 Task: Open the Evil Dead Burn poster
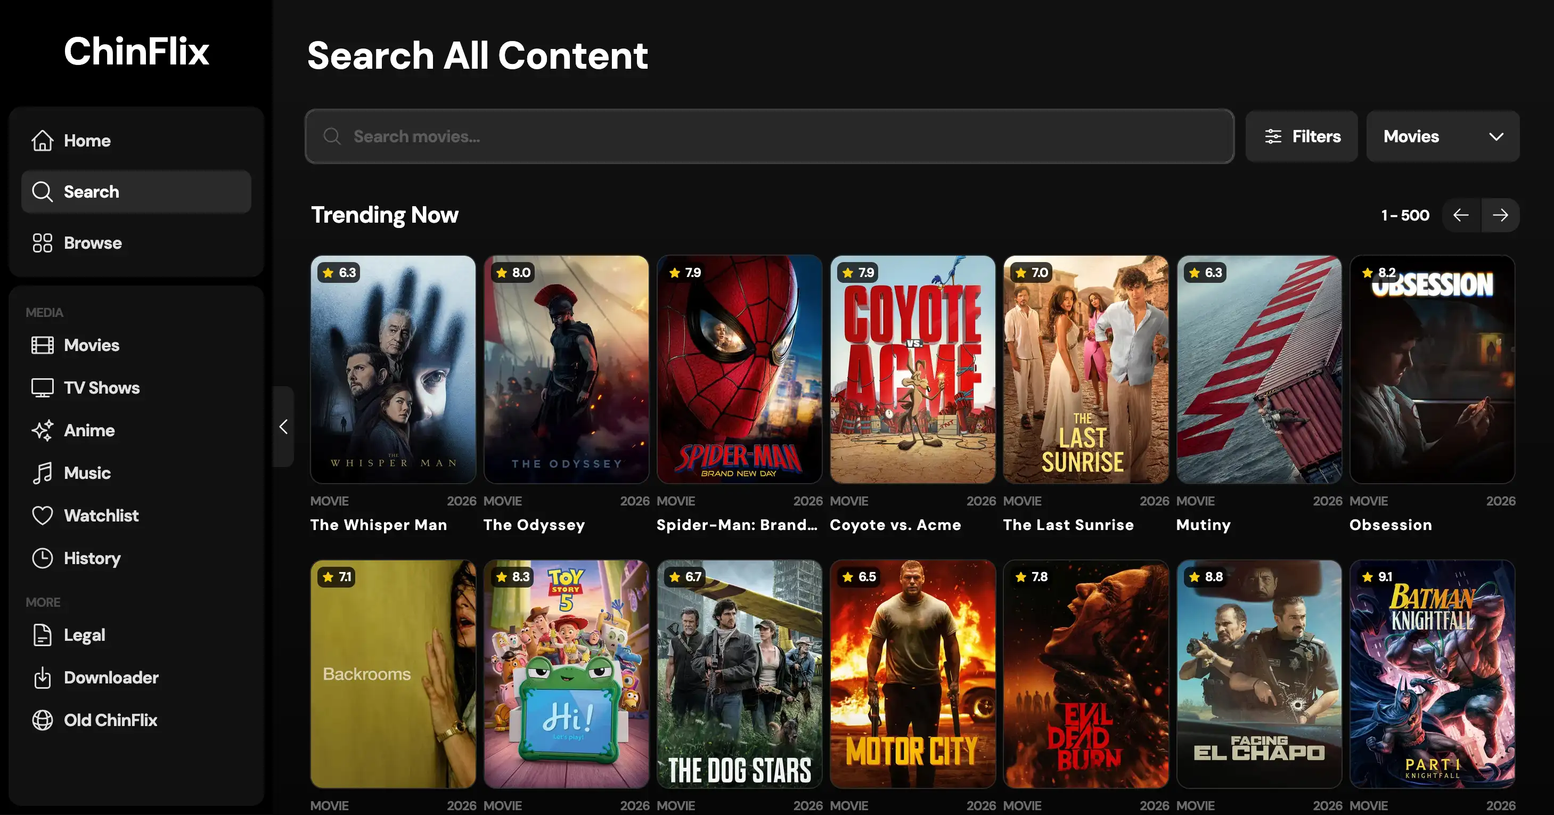(x=1086, y=674)
